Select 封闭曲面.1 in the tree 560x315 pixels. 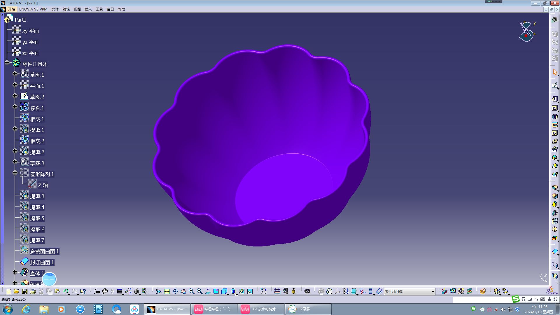click(42, 262)
